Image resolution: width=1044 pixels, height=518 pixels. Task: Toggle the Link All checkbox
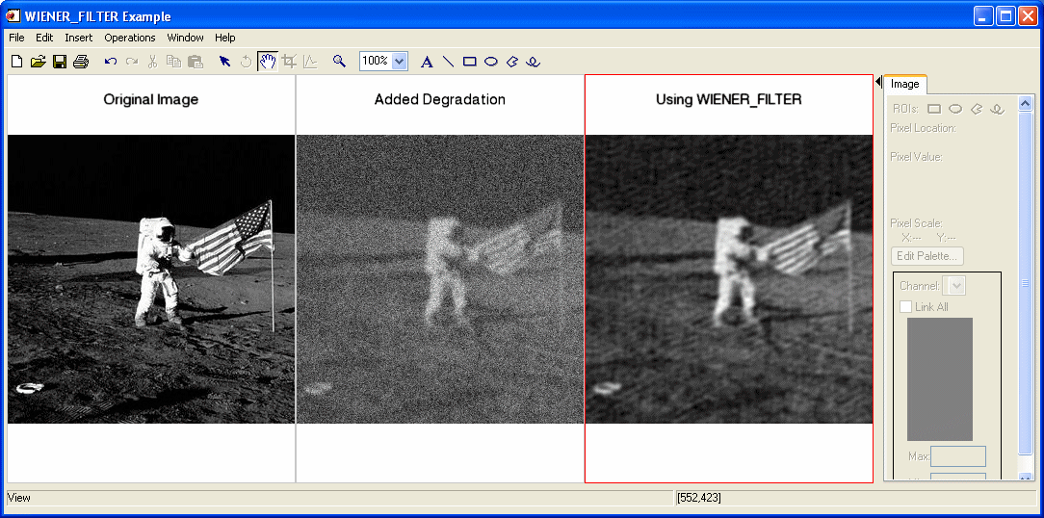(x=905, y=307)
